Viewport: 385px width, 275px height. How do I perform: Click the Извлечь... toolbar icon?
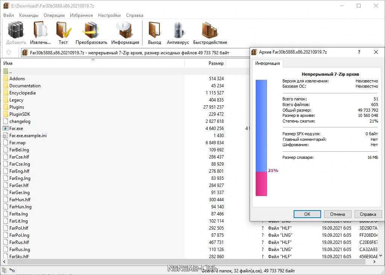[x=40, y=30]
